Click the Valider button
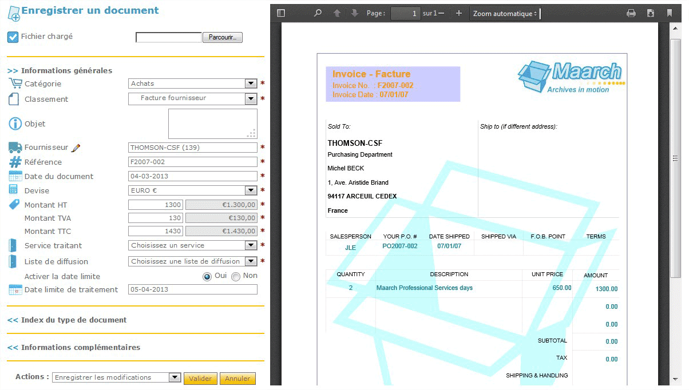This screenshot has height=390, width=689. point(200,379)
